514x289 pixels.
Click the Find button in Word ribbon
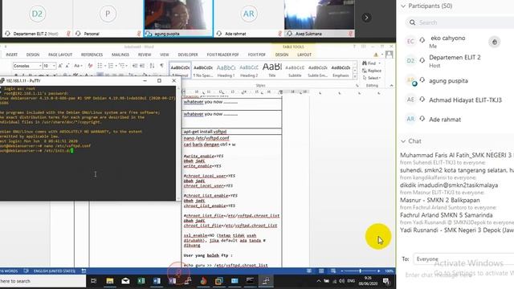[370, 63]
